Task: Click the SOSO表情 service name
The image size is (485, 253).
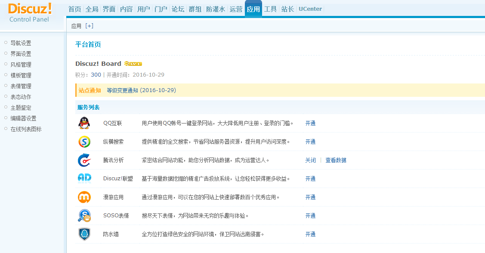Action: pyautogui.click(x=116, y=216)
